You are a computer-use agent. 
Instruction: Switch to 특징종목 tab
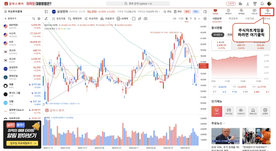[x=233, y=19]
